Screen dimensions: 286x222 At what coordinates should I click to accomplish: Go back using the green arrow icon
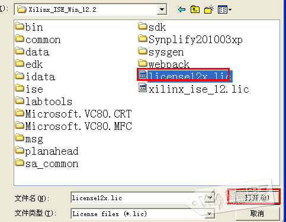(182, 9)
